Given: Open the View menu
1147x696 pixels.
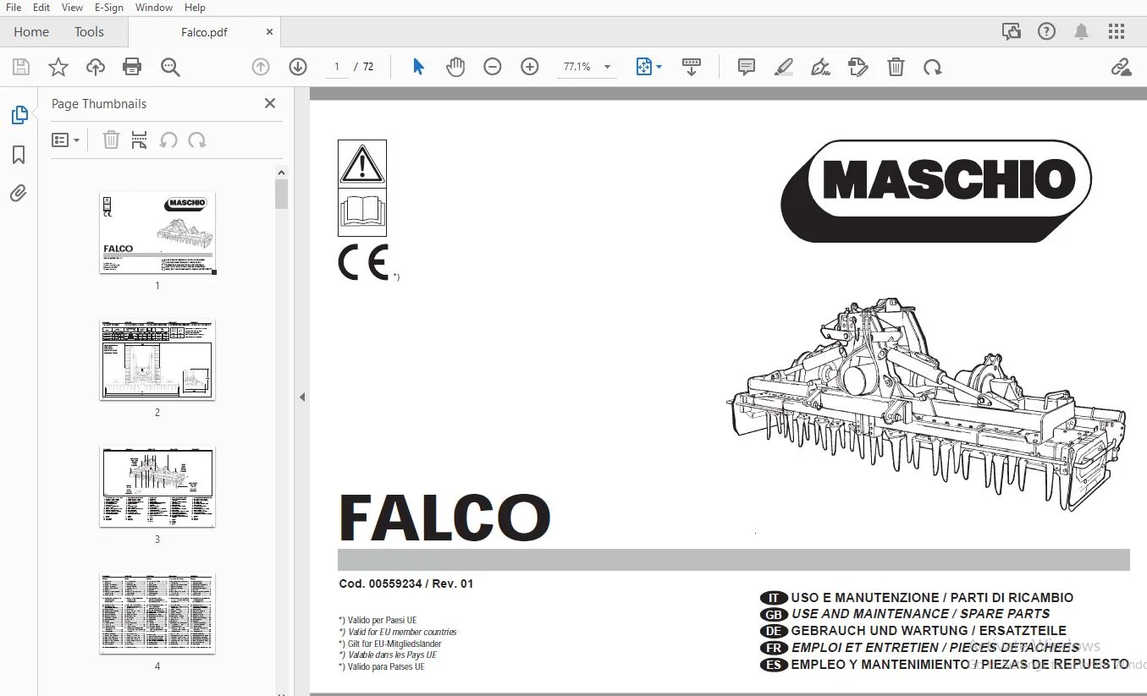Looking at the screenshot, I should (73, 8).
